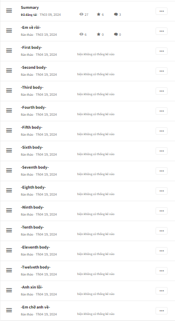175x321 pixels.
Task: Open the -Second body- chapter title
Action: pyautogui.click(x=34, y=67)
